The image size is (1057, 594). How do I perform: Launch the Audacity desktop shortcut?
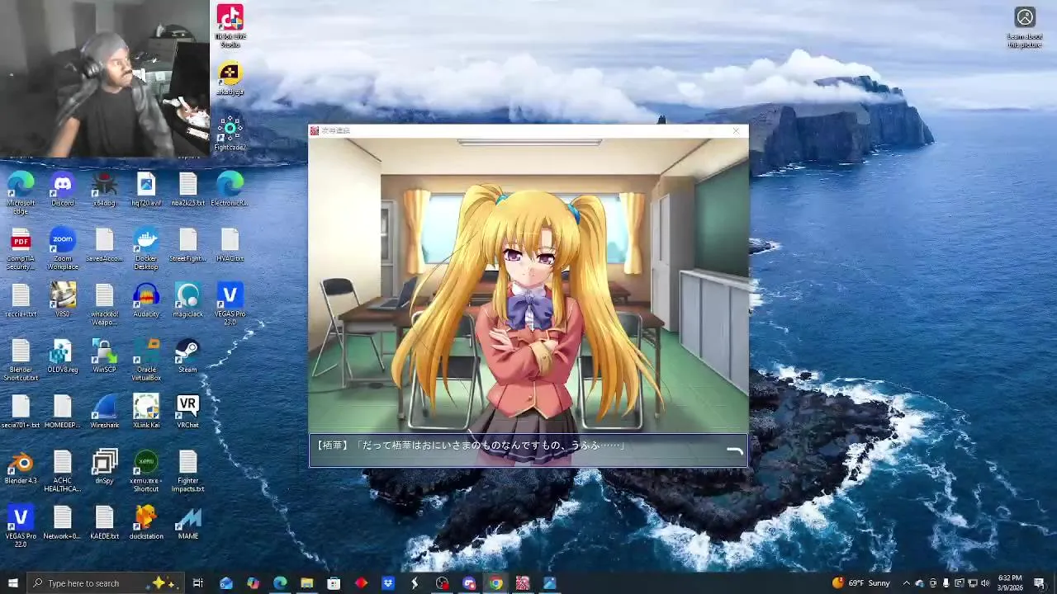click(x=146, y=300)
